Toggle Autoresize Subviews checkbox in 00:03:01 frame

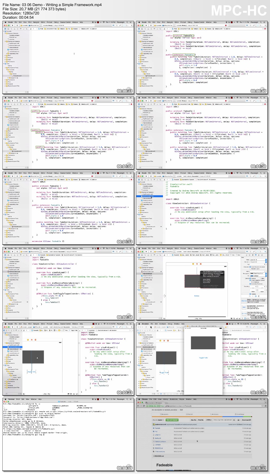pyautogui.click(x=250, y=284)
